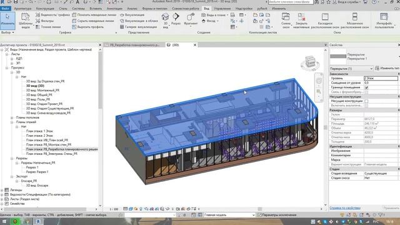400x225 pixels.
Task: Click the 3D вид house icon
Action: click(165, 17)
